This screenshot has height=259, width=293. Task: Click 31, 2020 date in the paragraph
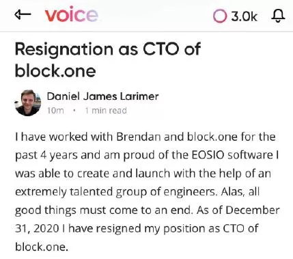click(x=37, y=228)
